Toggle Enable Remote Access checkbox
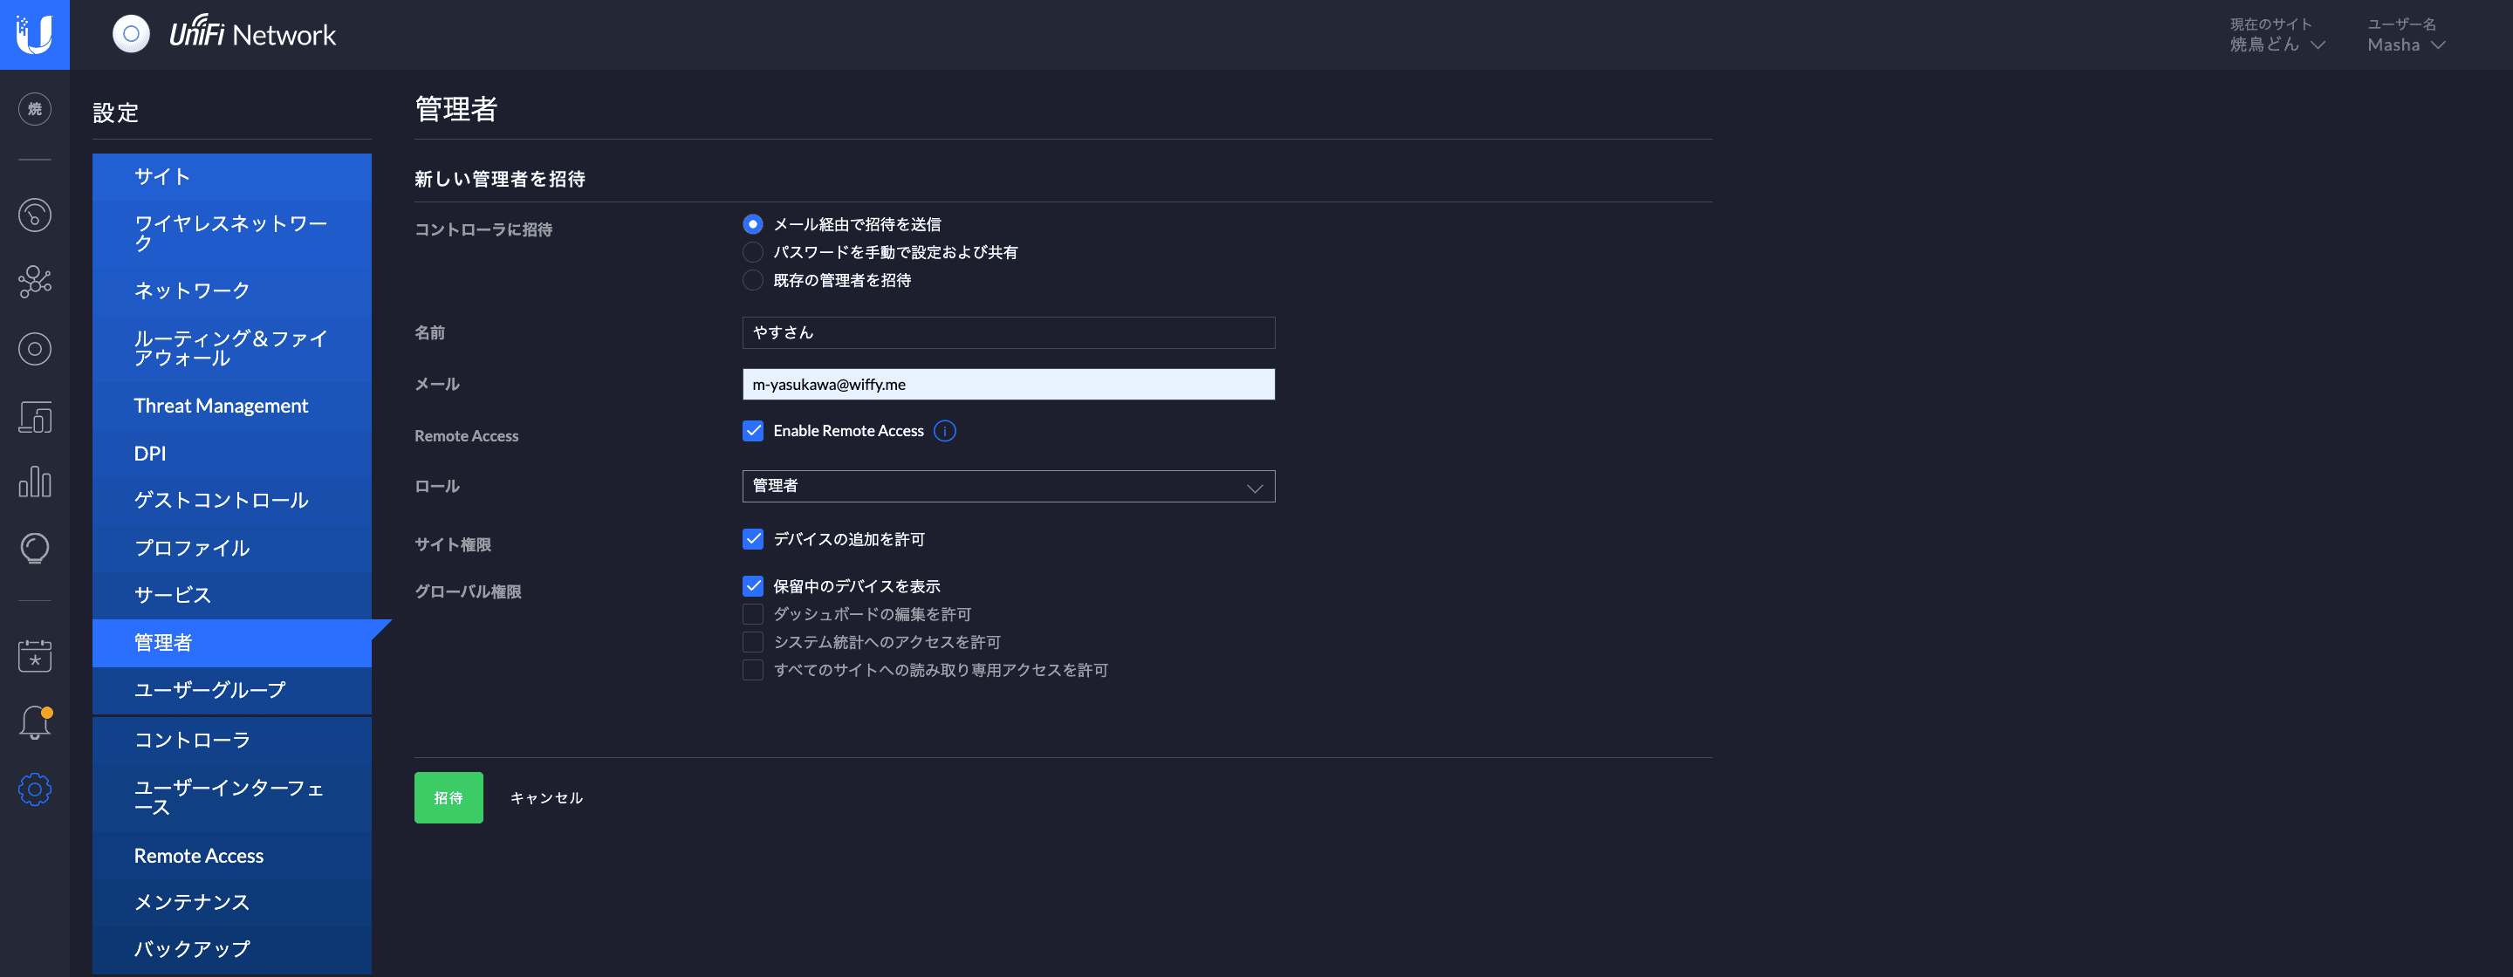Screen dimensions: 2513x977 coord(753,431)
